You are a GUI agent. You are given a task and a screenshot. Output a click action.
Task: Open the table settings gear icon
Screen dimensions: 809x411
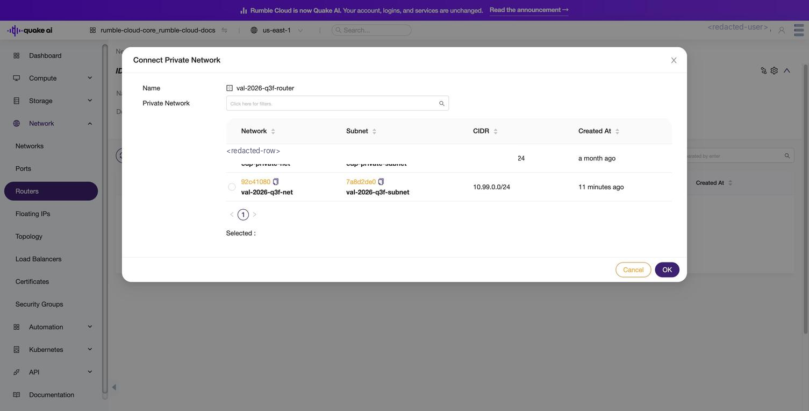click(774, 70)
